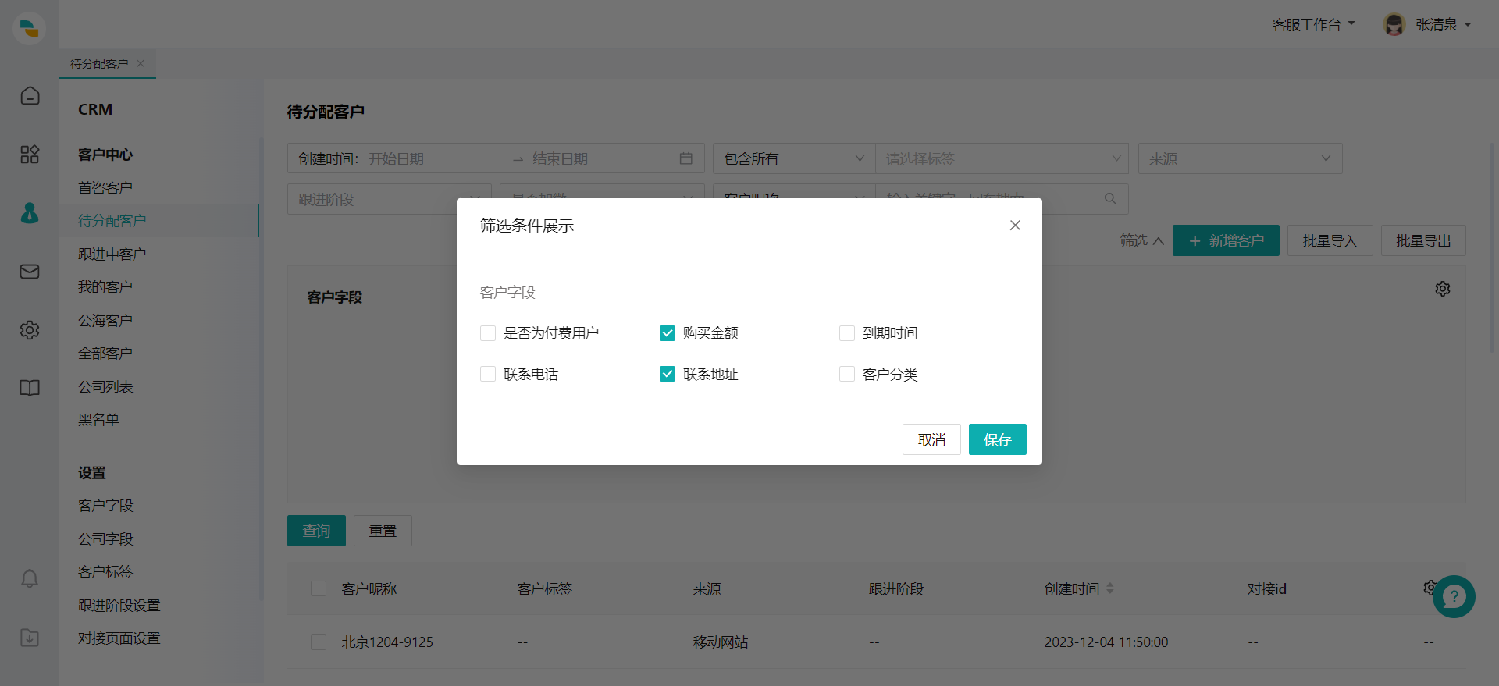This screenshot has width=1499, height=686.
Task: Click the 2023-12-04 11:50:00 cell
Action: point(1106,642)
